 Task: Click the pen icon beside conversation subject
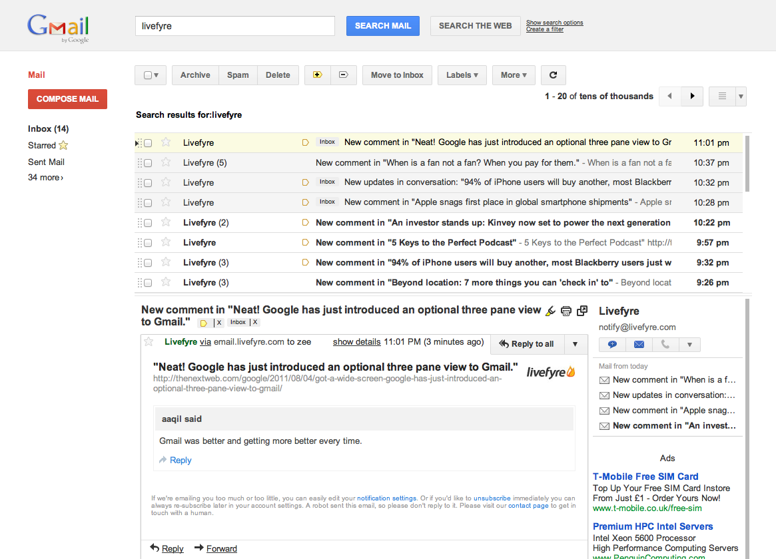550,311
